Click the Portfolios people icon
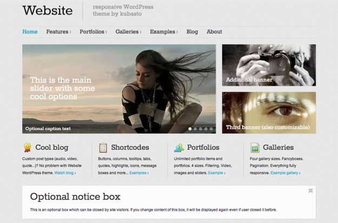 pos(179,147)
